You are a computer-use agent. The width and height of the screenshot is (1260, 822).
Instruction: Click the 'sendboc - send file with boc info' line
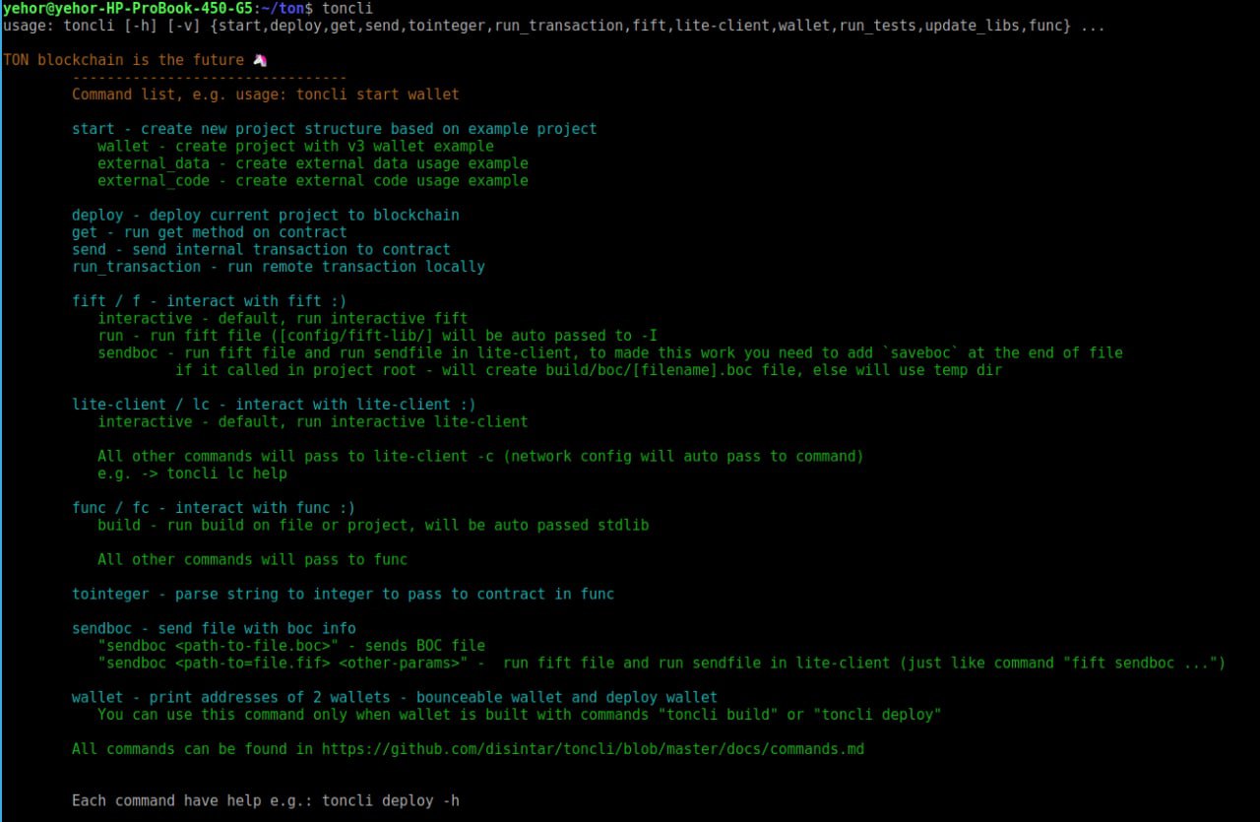(214, 628)
